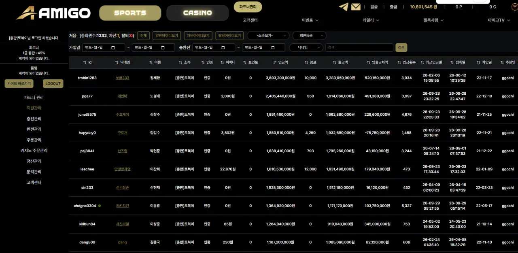Sort table by 닉네임 column
The height and width of the screenshot is (253, 518).
pyautogui.click(x=122, y=62)
